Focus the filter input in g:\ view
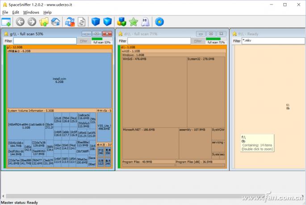Image resolution: width=306 pixels, height=205 pixels. [45, 41]
